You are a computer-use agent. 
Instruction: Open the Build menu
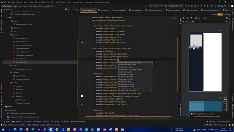coord(44,2)
